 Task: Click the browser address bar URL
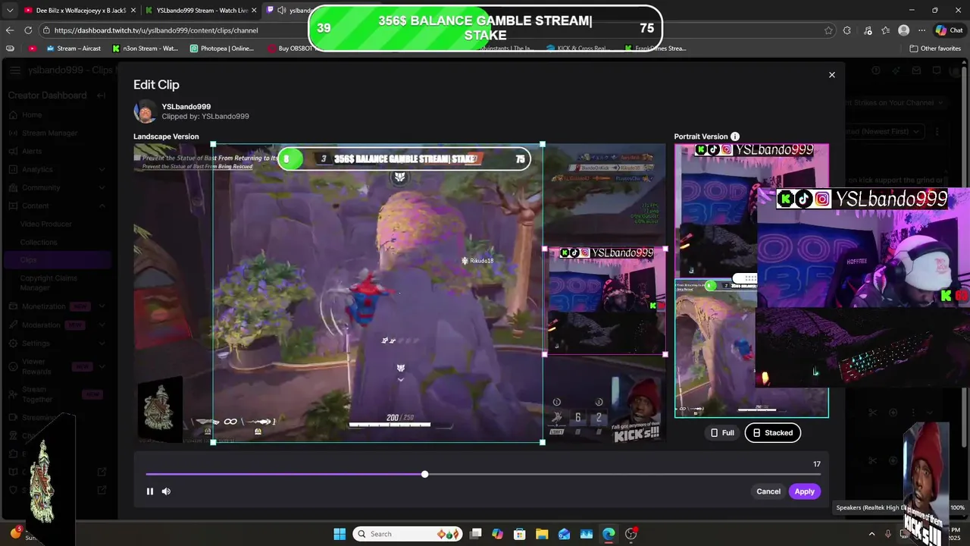tap(156, 30)
